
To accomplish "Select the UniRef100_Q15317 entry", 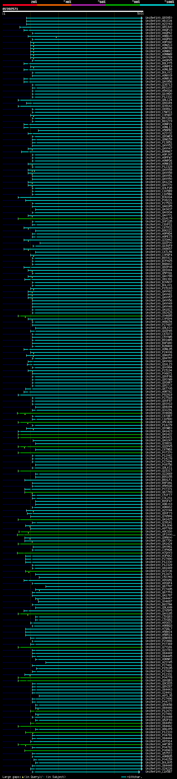I will click(159, 471).
